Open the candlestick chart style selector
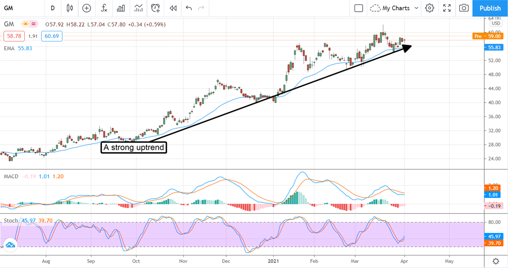The width and height of the screenshot is (508, 268). click(x=70, y=8)
